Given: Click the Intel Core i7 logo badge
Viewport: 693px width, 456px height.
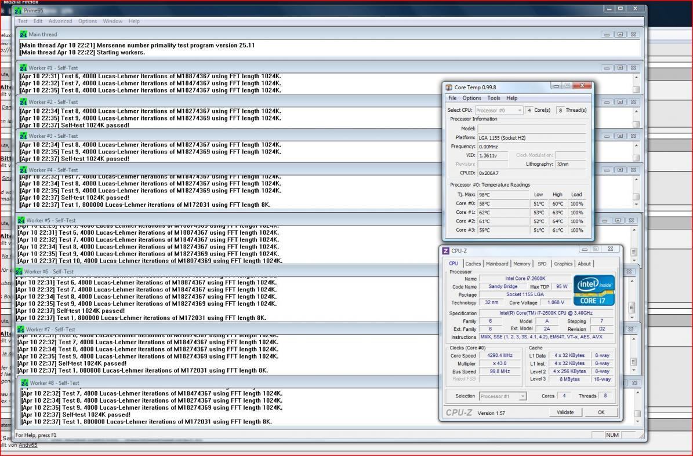Looking at the screenshot, I should coord(594,290).
